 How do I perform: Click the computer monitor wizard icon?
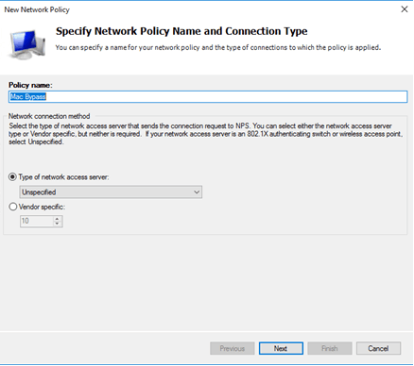pyautogui.click(x=26, y=45)
